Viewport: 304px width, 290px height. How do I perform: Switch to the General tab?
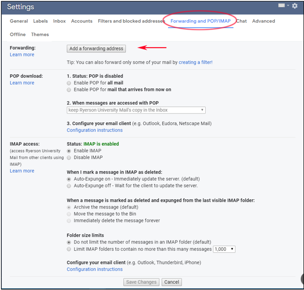coord(19,21)
